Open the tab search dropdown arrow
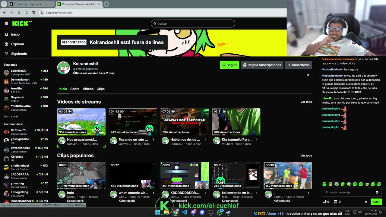The width and height of the screenshot is (386, 217). pyautogui.click(x=4, y=4)
